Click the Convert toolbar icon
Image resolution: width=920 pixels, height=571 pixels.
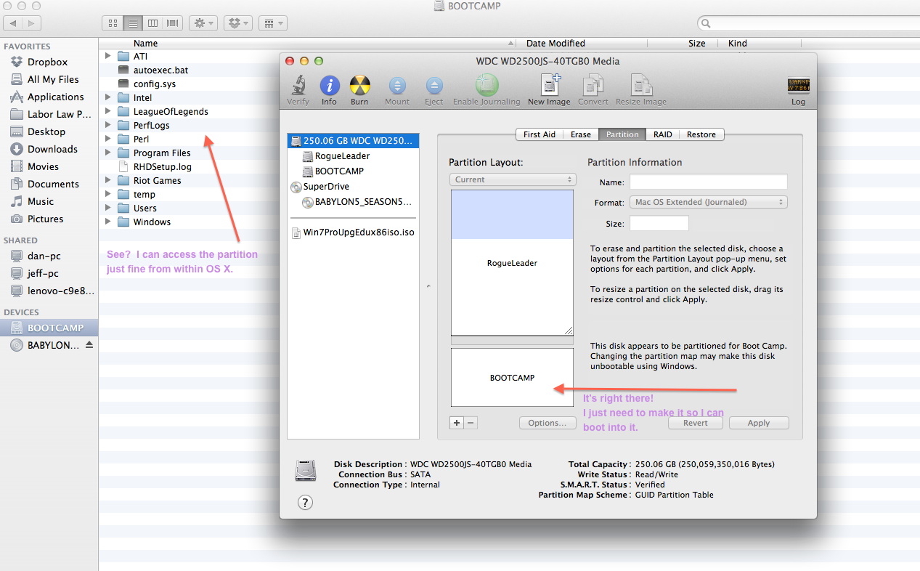[593, 86]
